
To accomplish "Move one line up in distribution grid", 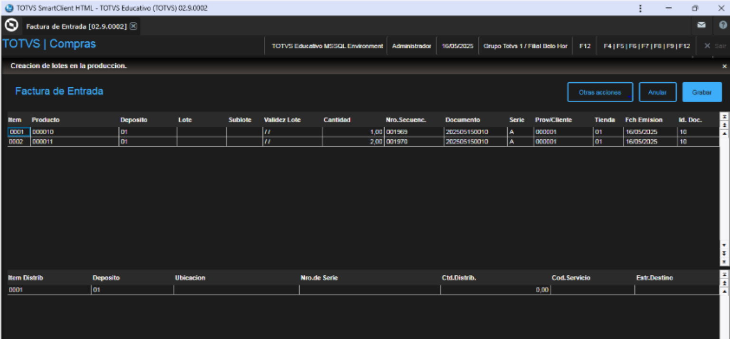I will (x=724, y=291).
